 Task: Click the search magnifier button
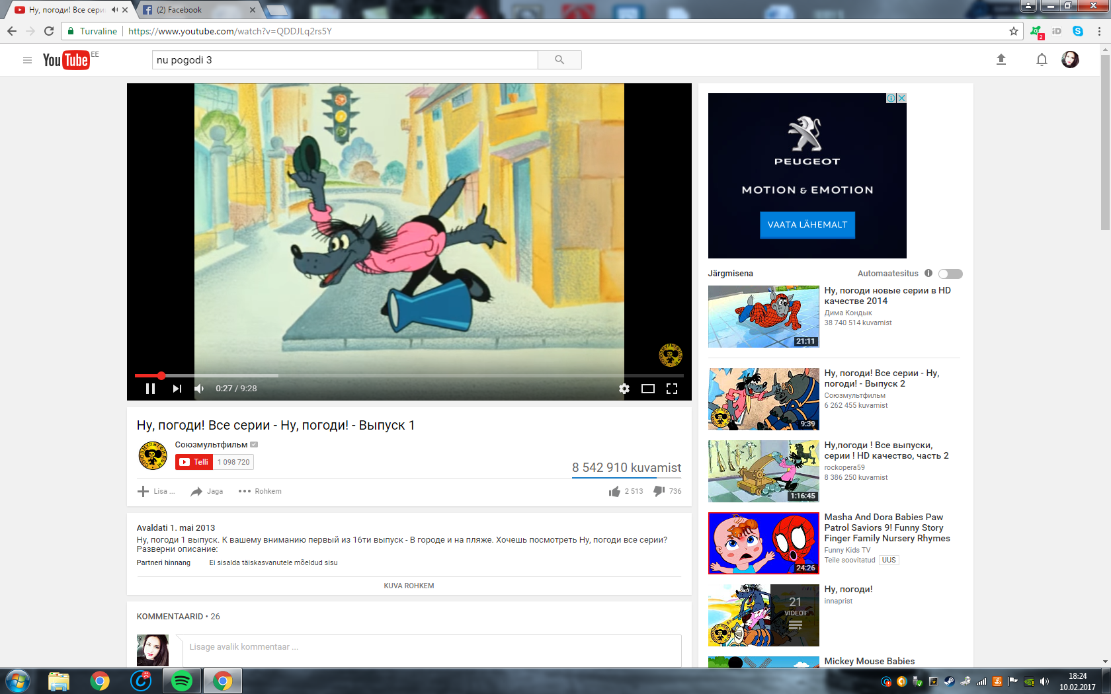559,60
